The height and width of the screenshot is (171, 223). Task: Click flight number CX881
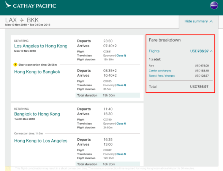108,52
